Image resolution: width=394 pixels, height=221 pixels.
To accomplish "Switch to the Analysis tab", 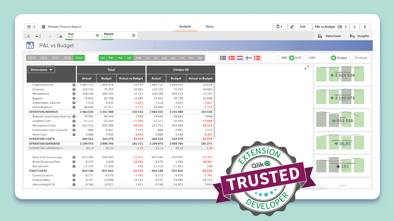I will pos(185,27).
